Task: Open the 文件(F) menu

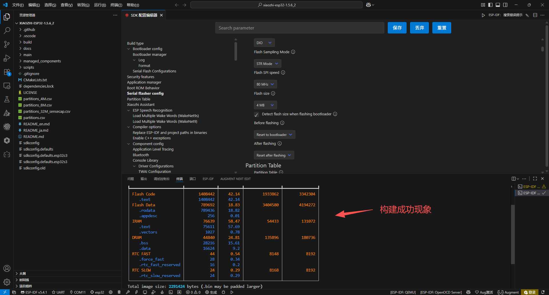Action: (x=18, y=5)
